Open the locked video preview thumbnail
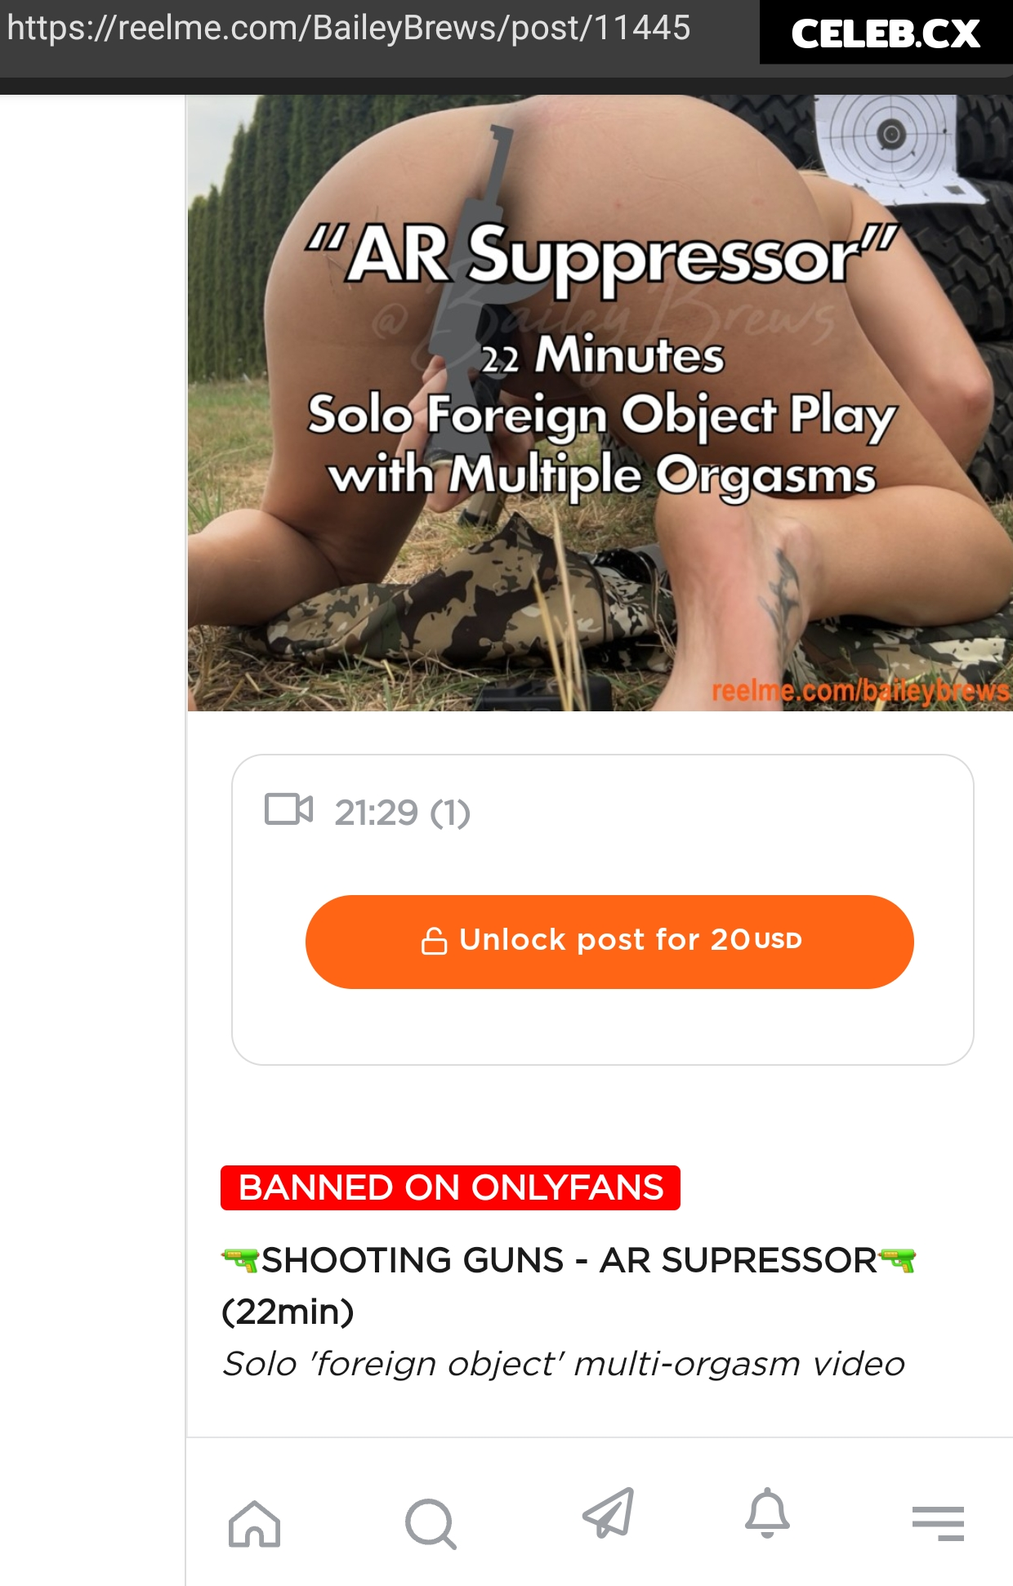Image resolution: width=1013 pixels, height=1586 pixels. point(600,403)
